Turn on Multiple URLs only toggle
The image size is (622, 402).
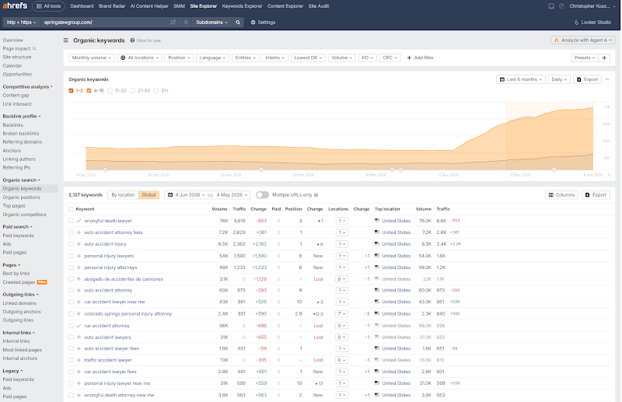(262, 195)
